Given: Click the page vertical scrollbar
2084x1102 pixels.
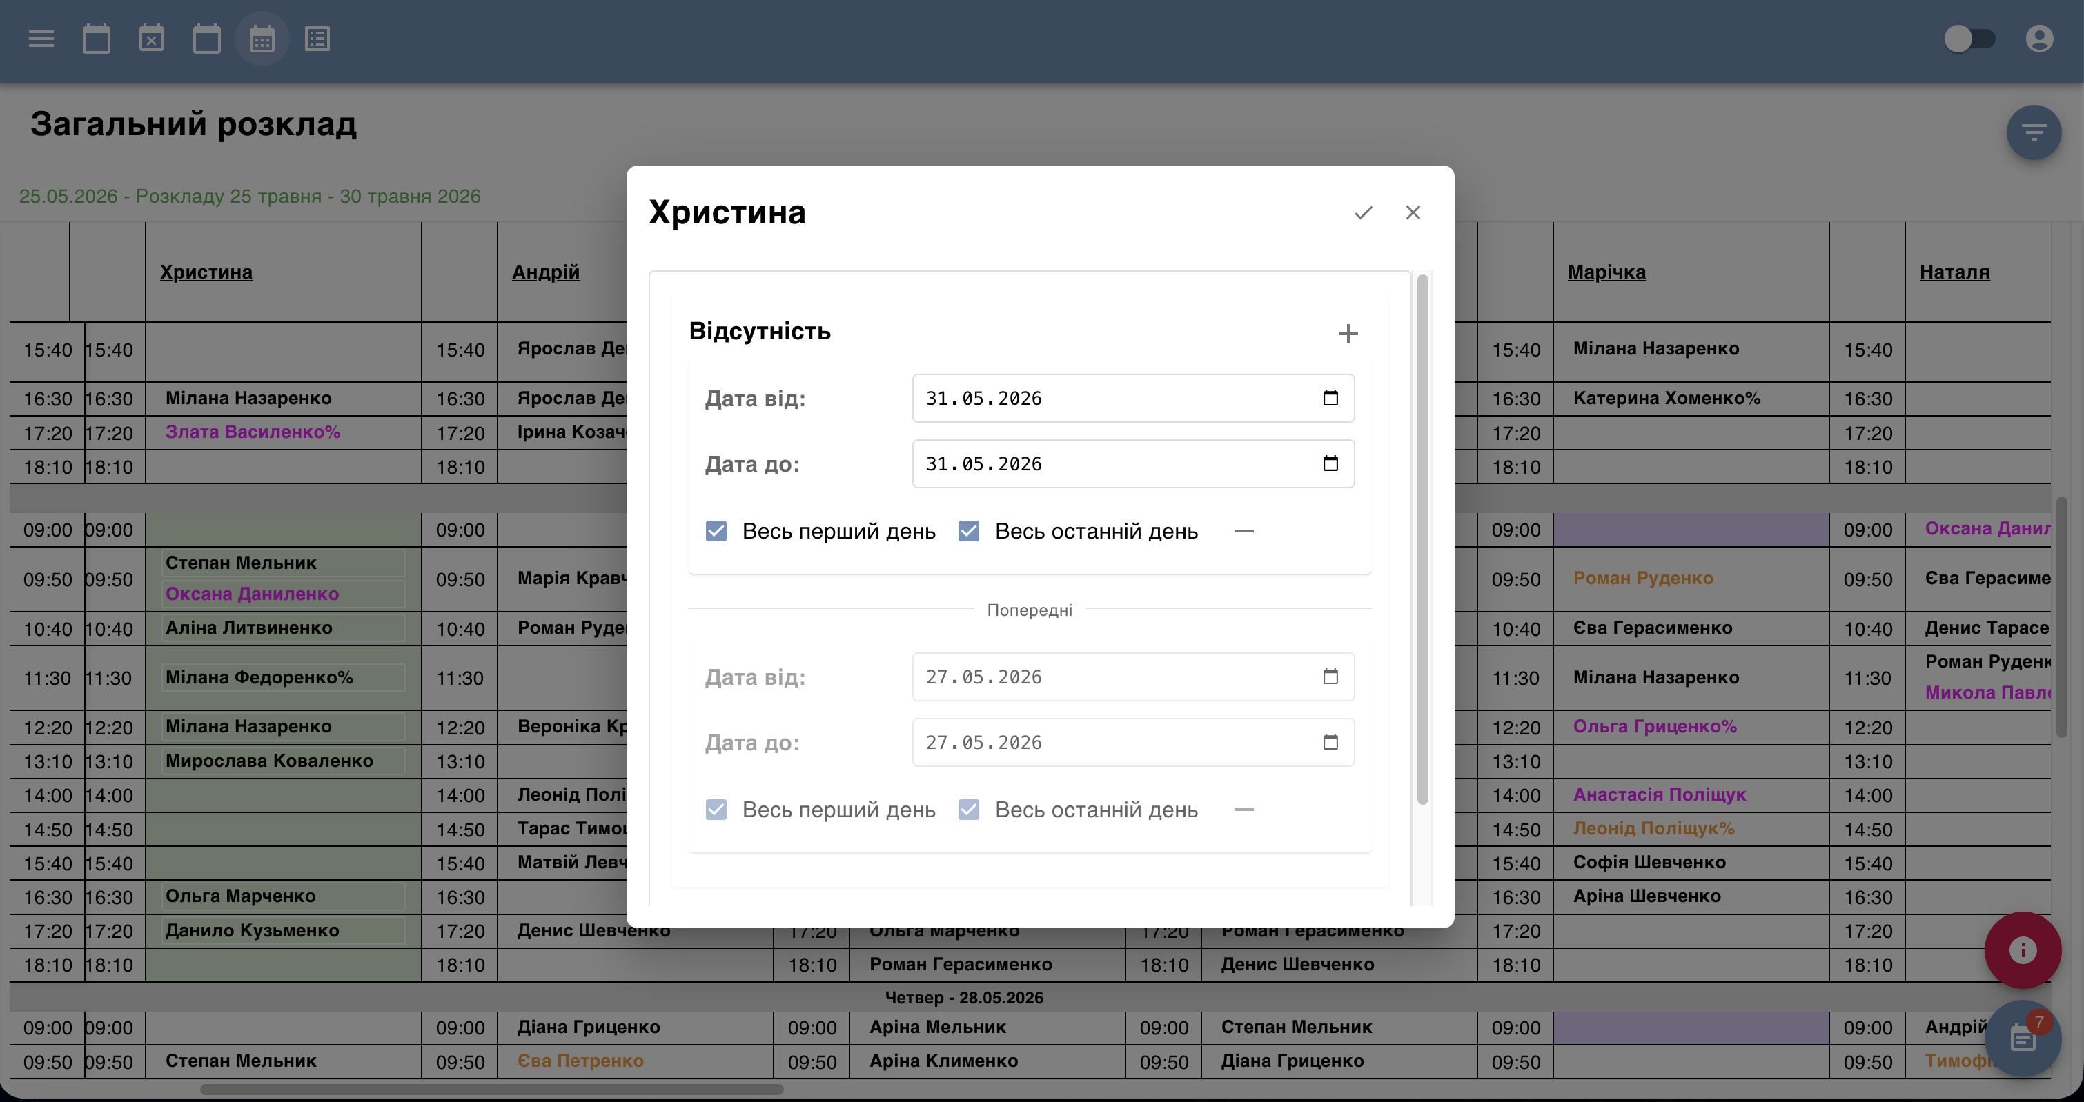Looking at the screenshot, I should [2062, 617].
